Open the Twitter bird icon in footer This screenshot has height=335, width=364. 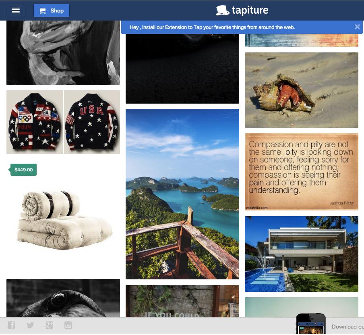click(30, 325)
